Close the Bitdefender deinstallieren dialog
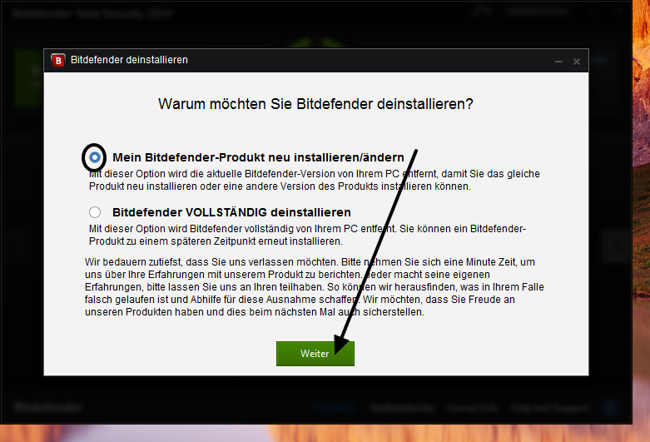This screenshot has height=442, width=650. tap(577, 62)
